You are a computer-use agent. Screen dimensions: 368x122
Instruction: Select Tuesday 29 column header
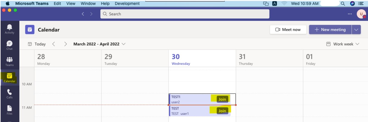[135, 59]
